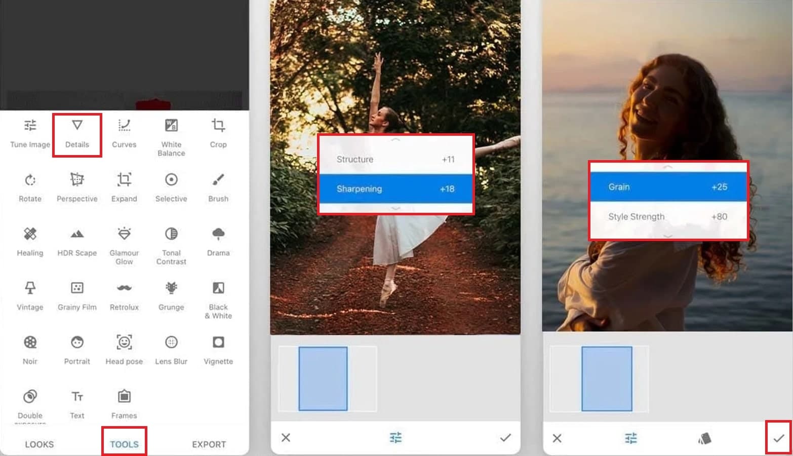Image resolution: width=793 pixels, height=456 pixels.
Task: Cancel edits on the portrait photo
Action: [557, 438]
